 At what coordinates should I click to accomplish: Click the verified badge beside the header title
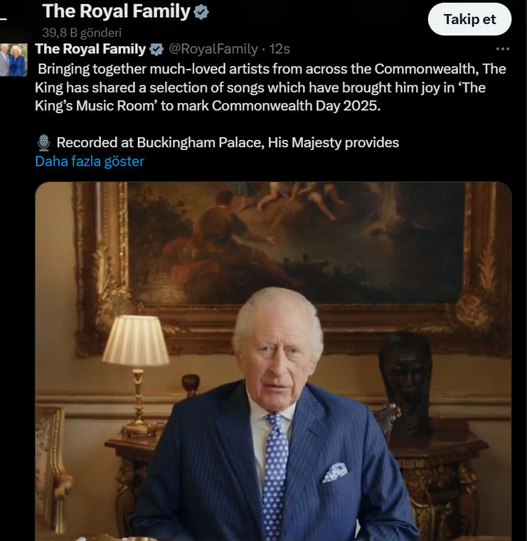(x=202, y=12)
